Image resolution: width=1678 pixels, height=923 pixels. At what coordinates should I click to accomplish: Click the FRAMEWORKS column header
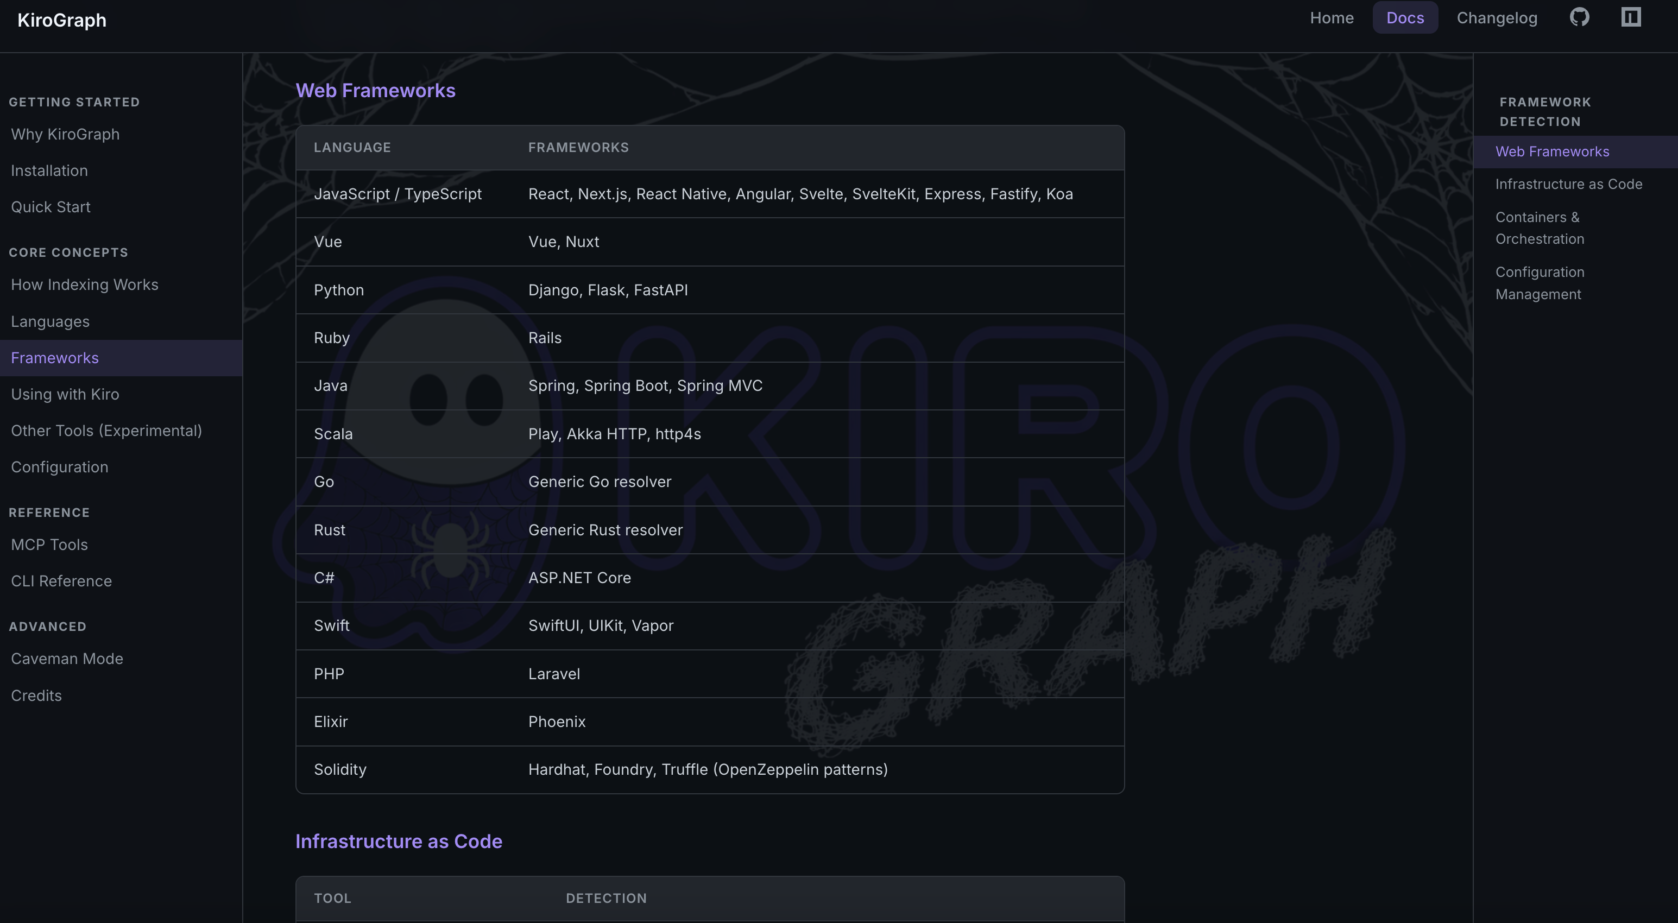pos(578,148)
